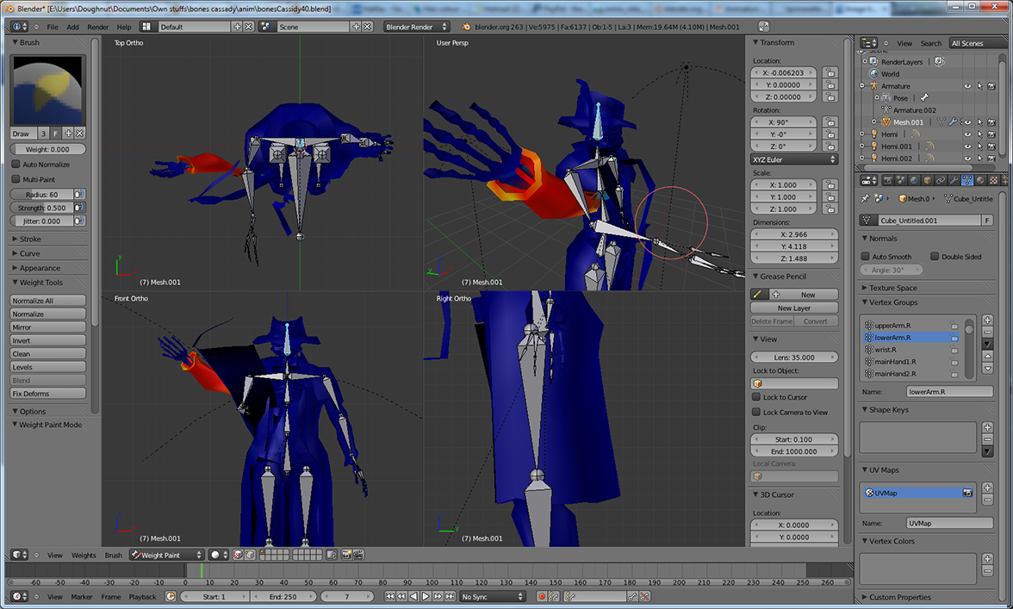Open the Material properties tab (sphere icon)
This screenshot has width=1013, height=609.
click(980, 180)
